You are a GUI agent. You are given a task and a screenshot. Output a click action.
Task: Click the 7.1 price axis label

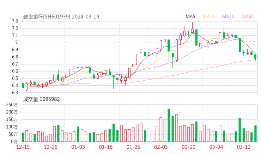coord(15,36)
